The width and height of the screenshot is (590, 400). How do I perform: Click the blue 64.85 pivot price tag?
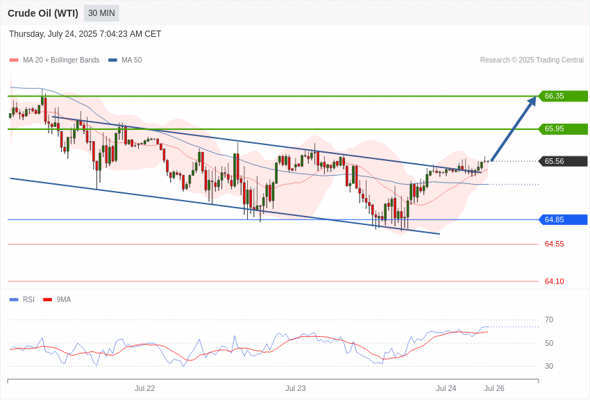coord(563,219)
